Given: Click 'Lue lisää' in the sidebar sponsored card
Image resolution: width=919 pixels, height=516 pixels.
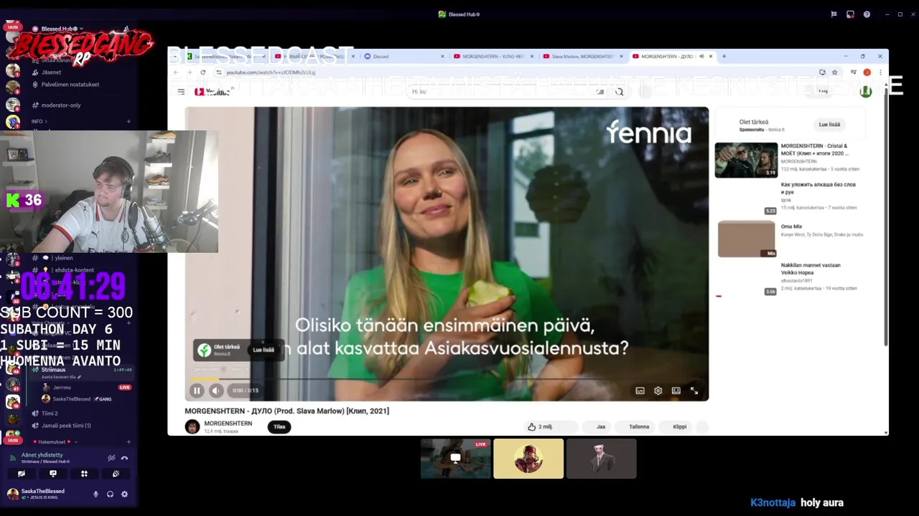Looking at the screenshot, I should (829, 125).
